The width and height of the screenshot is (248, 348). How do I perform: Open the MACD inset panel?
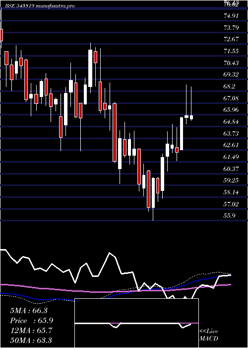click(136, 323)
